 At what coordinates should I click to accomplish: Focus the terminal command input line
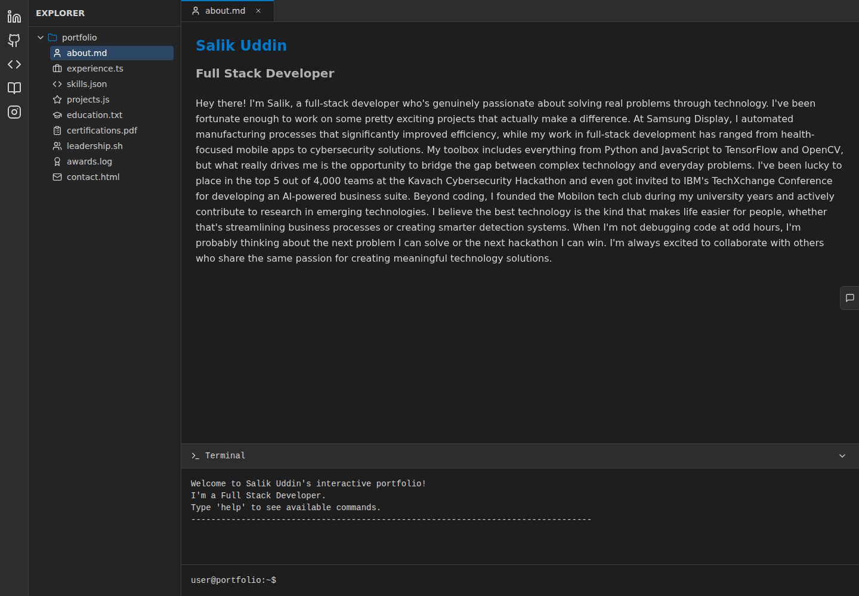click(x=520, y=580)
